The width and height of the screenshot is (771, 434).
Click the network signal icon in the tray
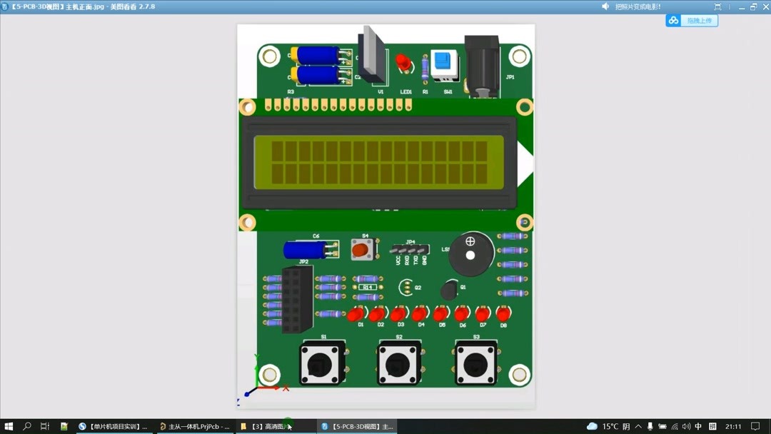(x=674, y=425)
